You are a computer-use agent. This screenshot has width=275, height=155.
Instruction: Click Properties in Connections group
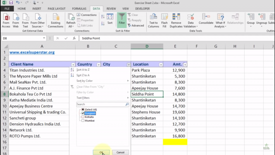coord(85,20)
